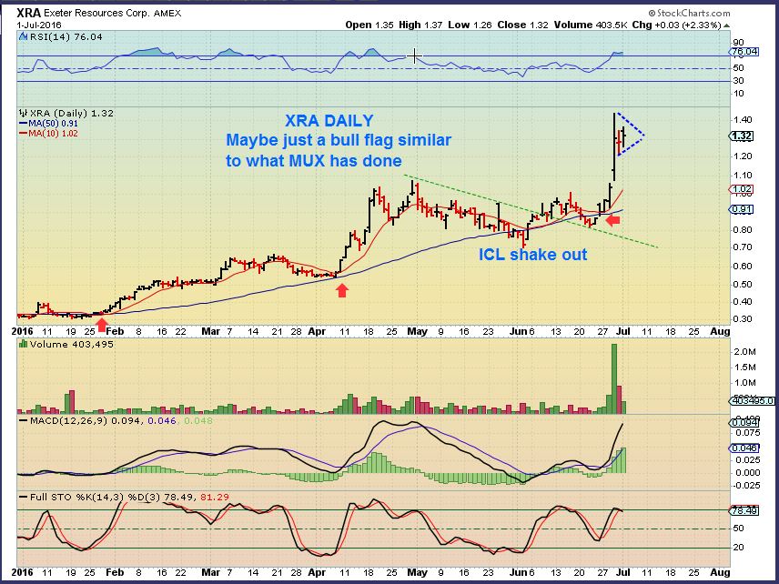The height and width of the screenshot is (584, 779).
Task: Click the Volume 403,495 panel label
Action: pos(72,344)
